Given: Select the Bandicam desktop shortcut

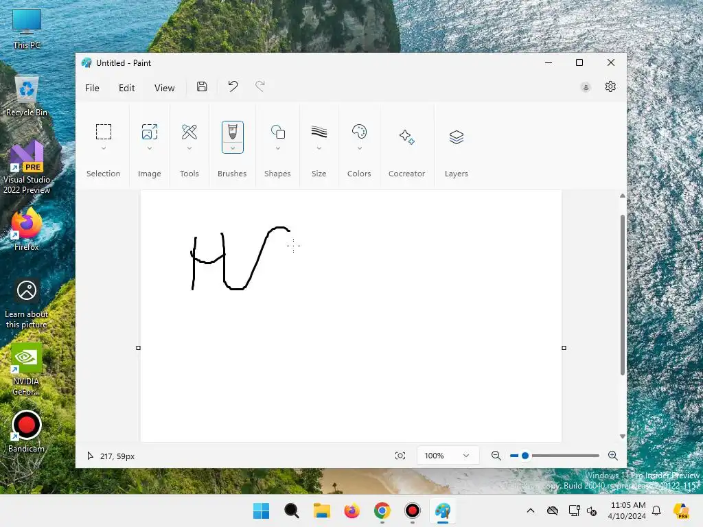Looking at the screenshot, I should click(x=27, y=431).
